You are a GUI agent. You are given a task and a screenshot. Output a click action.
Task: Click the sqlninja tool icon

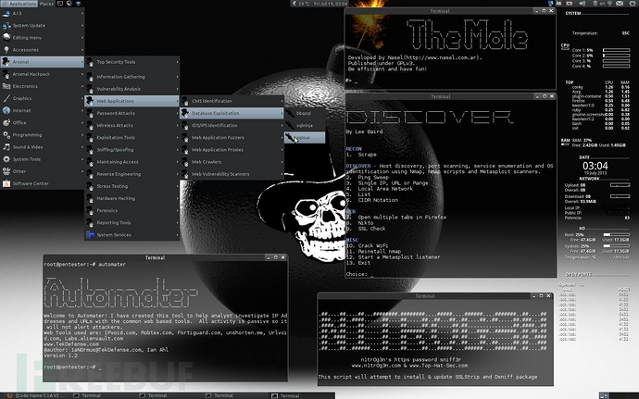pyautogui.click(x=290, y=126)
